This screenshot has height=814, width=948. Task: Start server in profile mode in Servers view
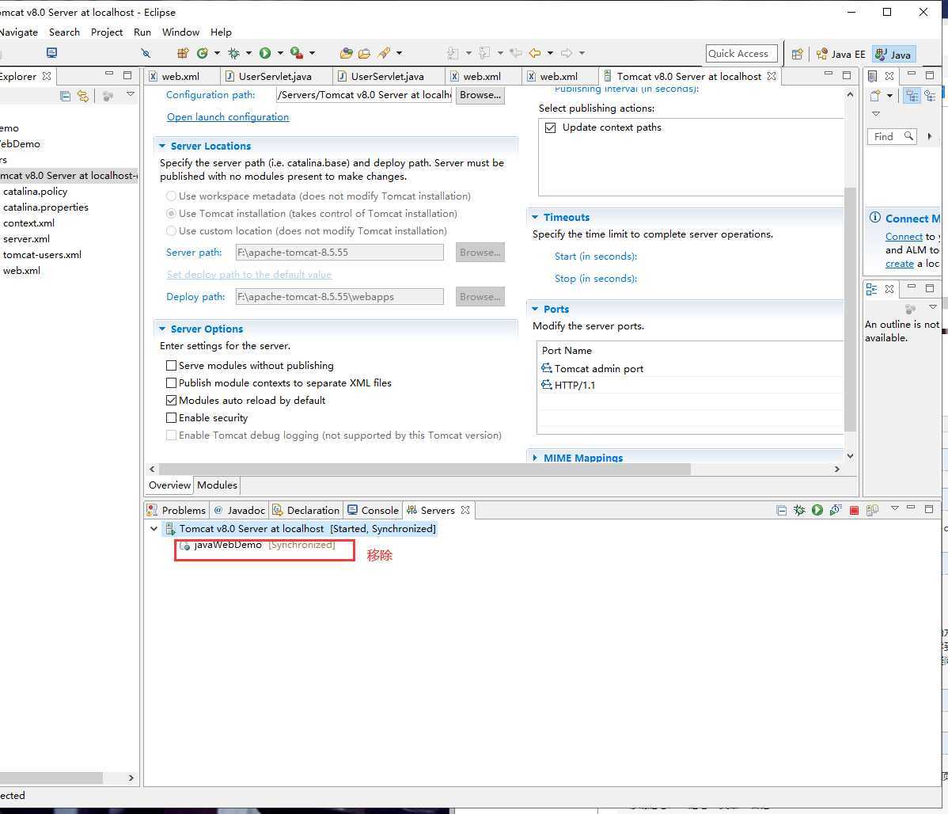point(836,510)
